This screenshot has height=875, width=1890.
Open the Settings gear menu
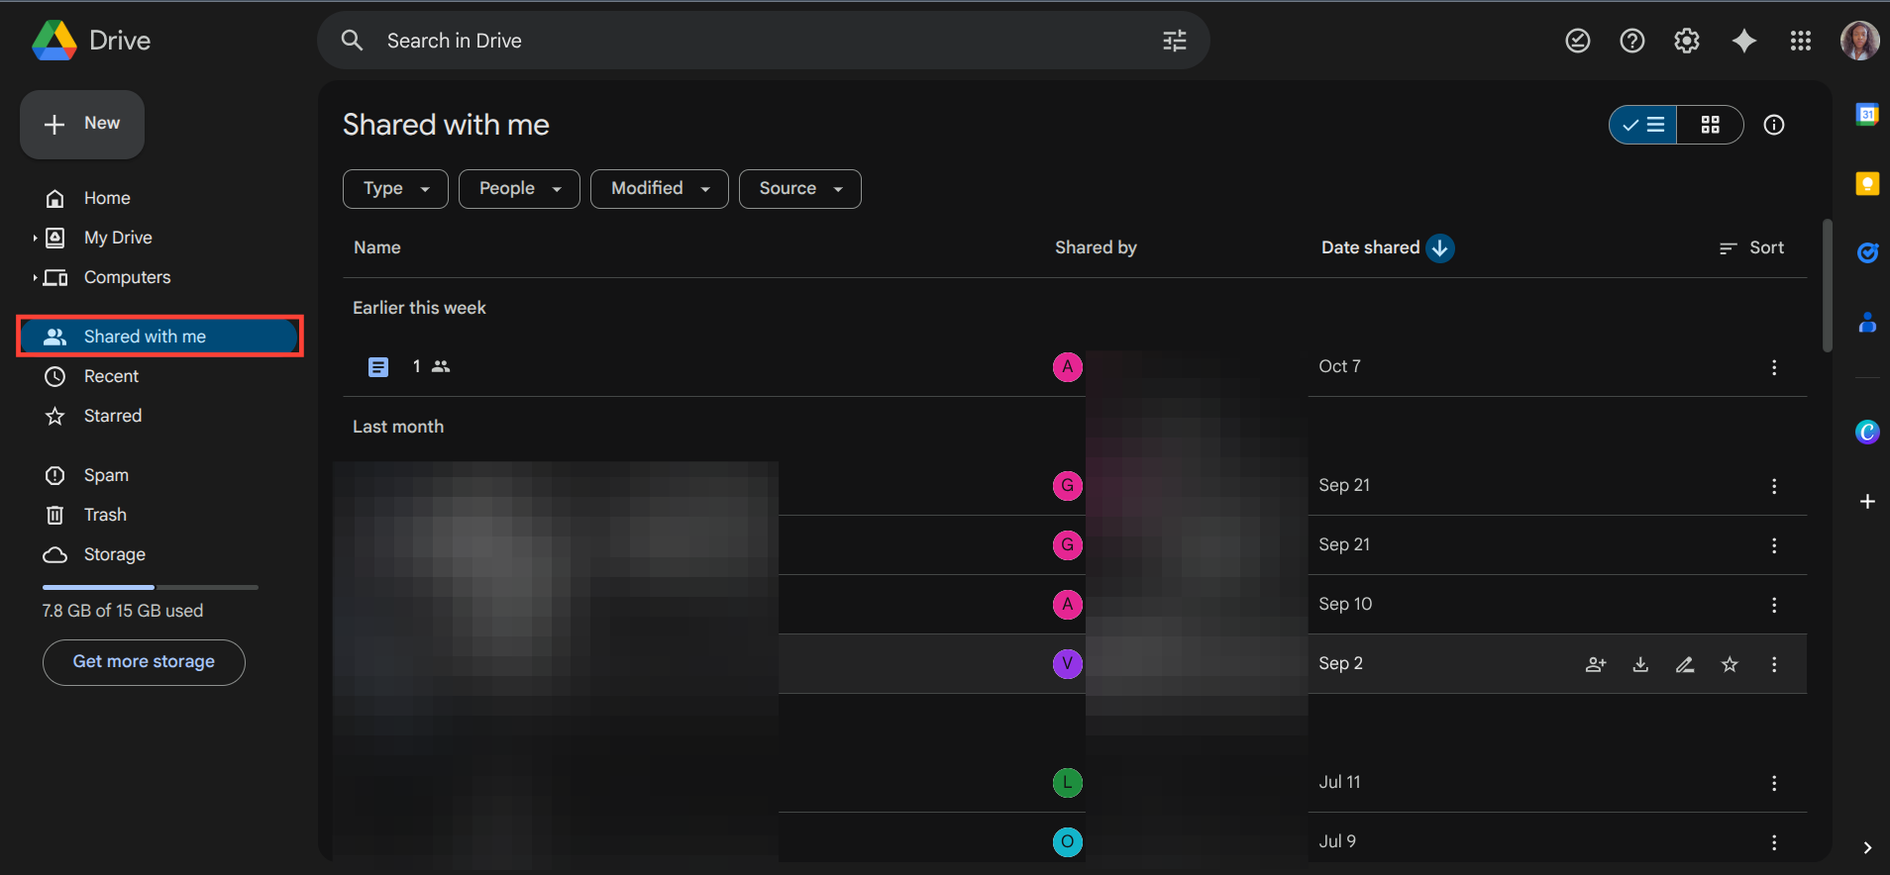(x=1686, y=41)
